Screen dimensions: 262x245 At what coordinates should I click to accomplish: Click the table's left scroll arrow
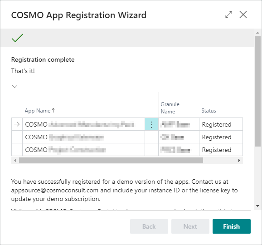[x=15, y=160]
